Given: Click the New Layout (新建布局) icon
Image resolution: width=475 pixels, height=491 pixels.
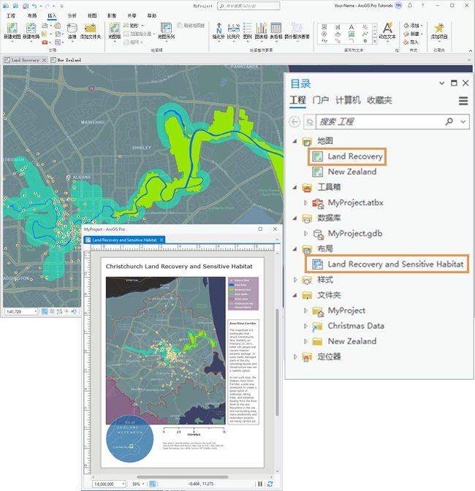Looking at the screenshot, I should [x=31, y=28].
